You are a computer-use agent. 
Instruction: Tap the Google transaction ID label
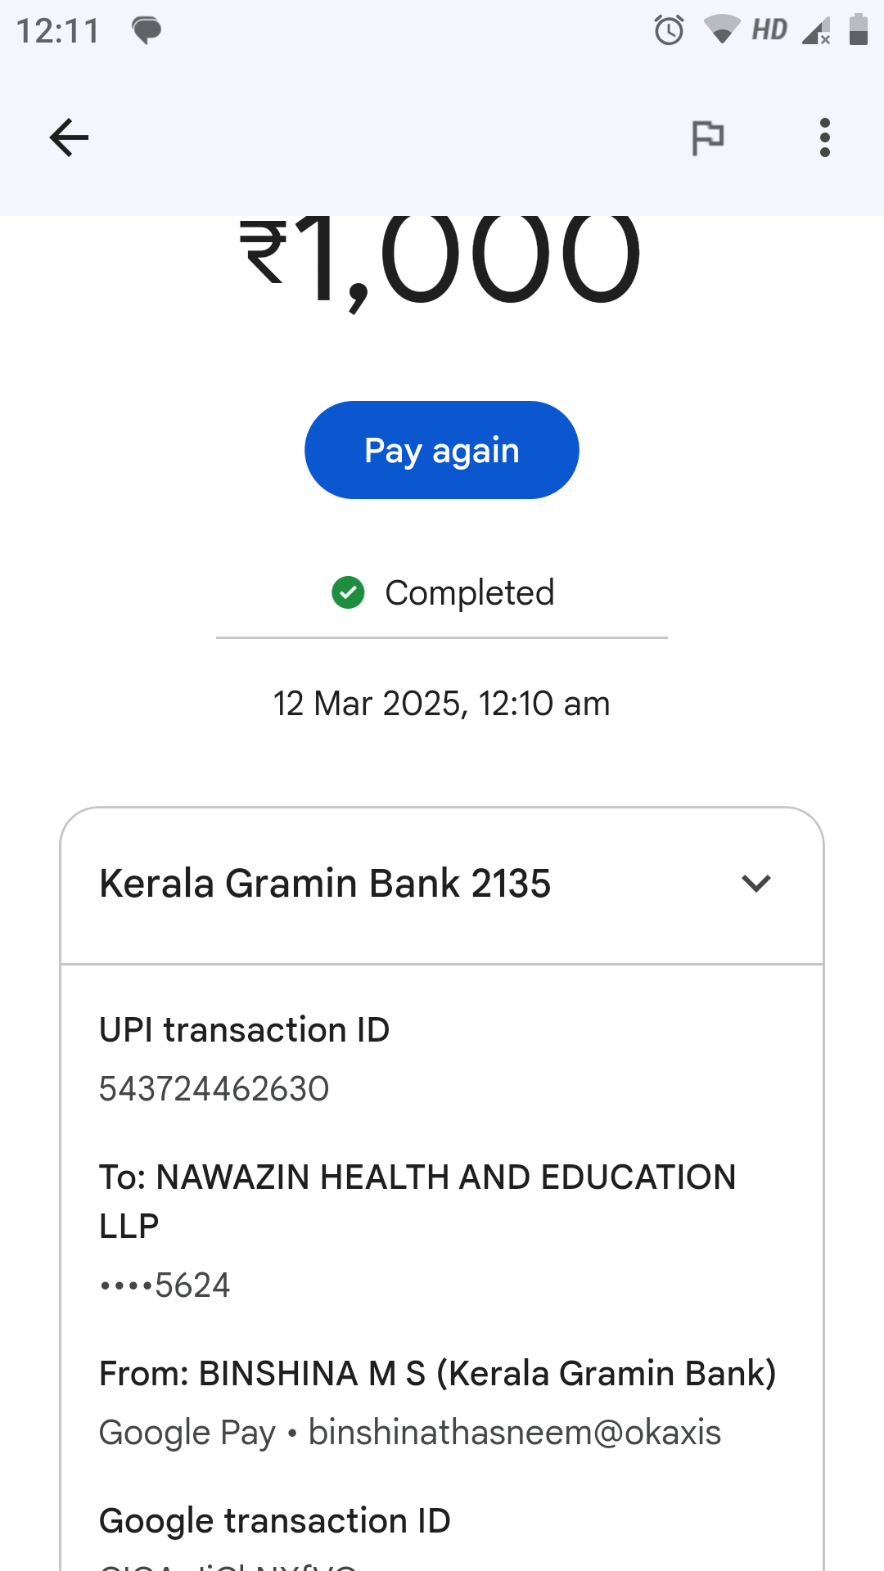click(x=275, y=1521)
